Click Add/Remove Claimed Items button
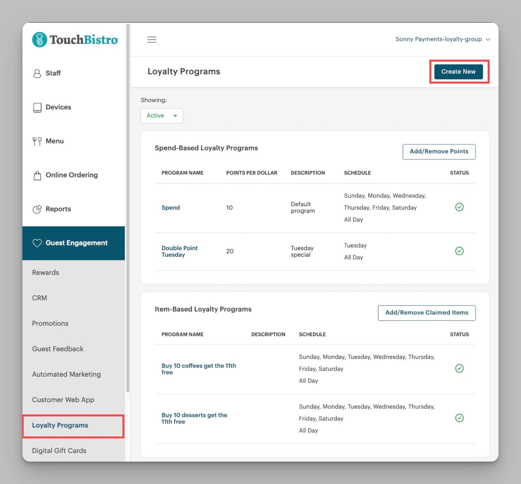The image size is (521, 484). click(427, 313)
